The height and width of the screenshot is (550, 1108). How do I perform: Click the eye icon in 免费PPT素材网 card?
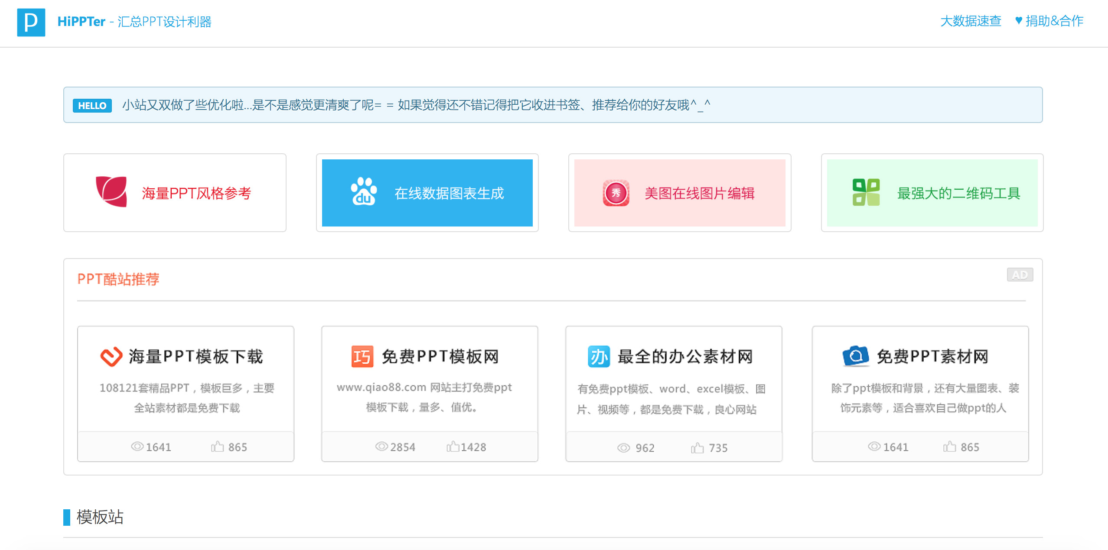pyautogui.click(x=874, y=446)
